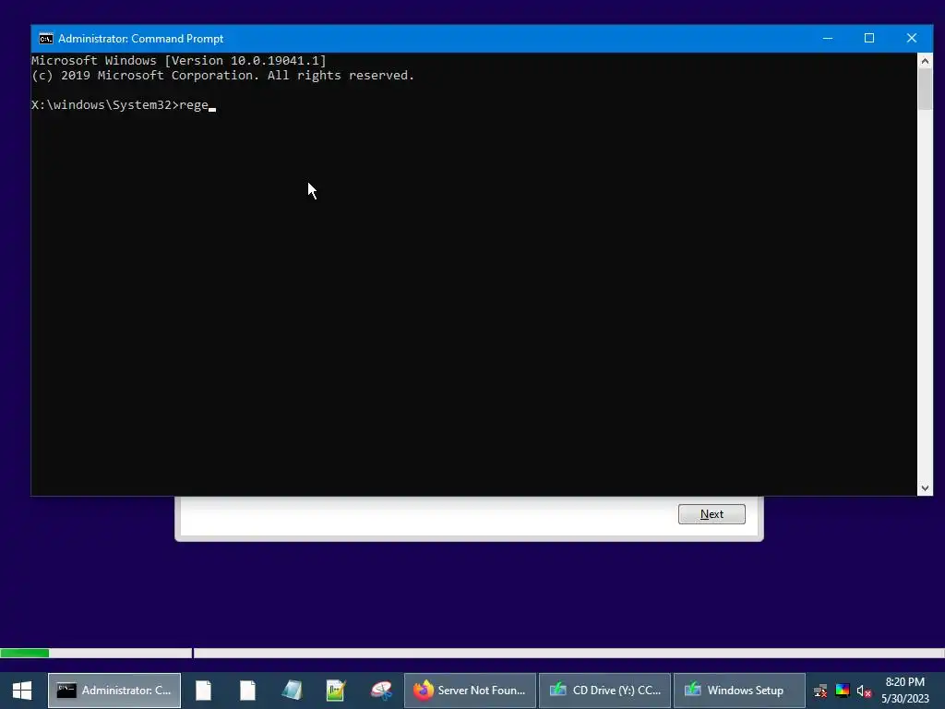
Task: Close the Command Prompt window
Action: [x=912, y=39]
